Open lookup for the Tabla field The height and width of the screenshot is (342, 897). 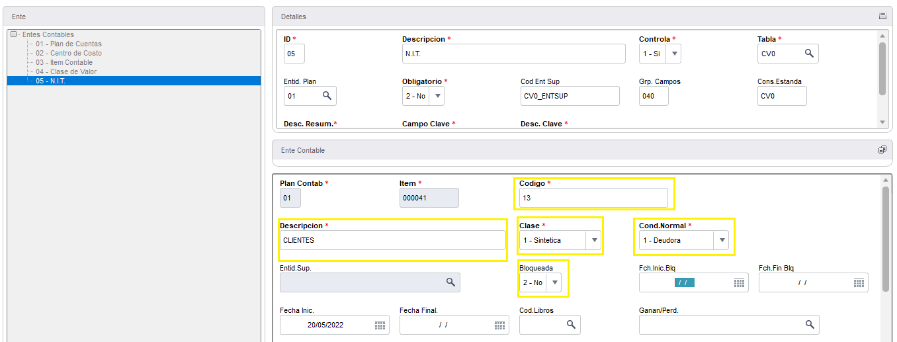pyautogui.click(x=809, y=54)
